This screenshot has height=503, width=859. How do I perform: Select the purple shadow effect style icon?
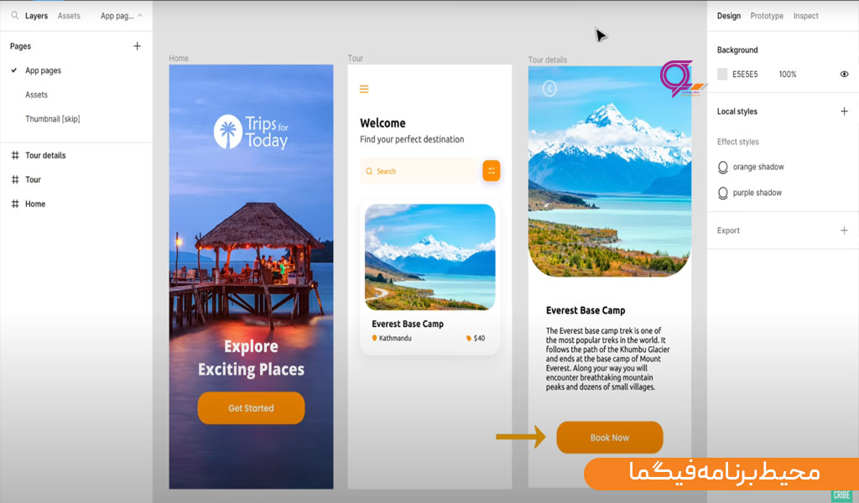722,193
